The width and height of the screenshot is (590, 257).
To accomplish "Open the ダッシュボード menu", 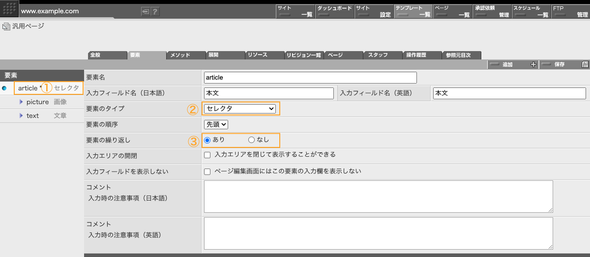I will click(334, 11).
